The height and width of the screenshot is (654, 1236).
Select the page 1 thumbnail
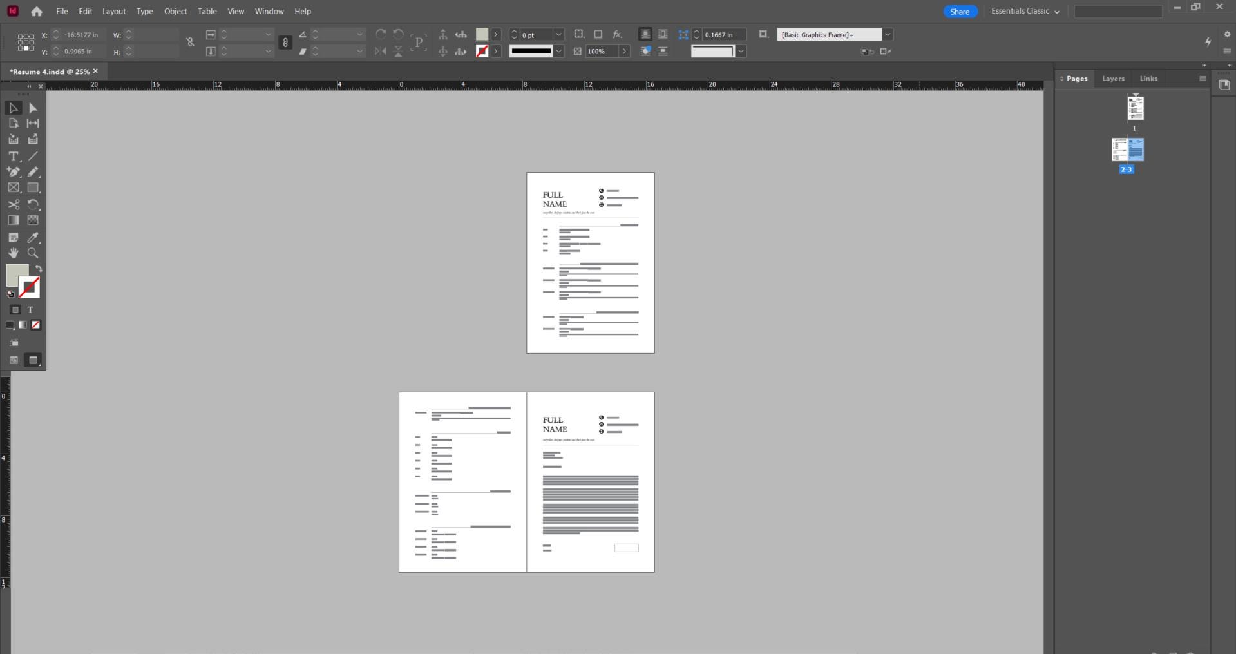coord(1135,108)
